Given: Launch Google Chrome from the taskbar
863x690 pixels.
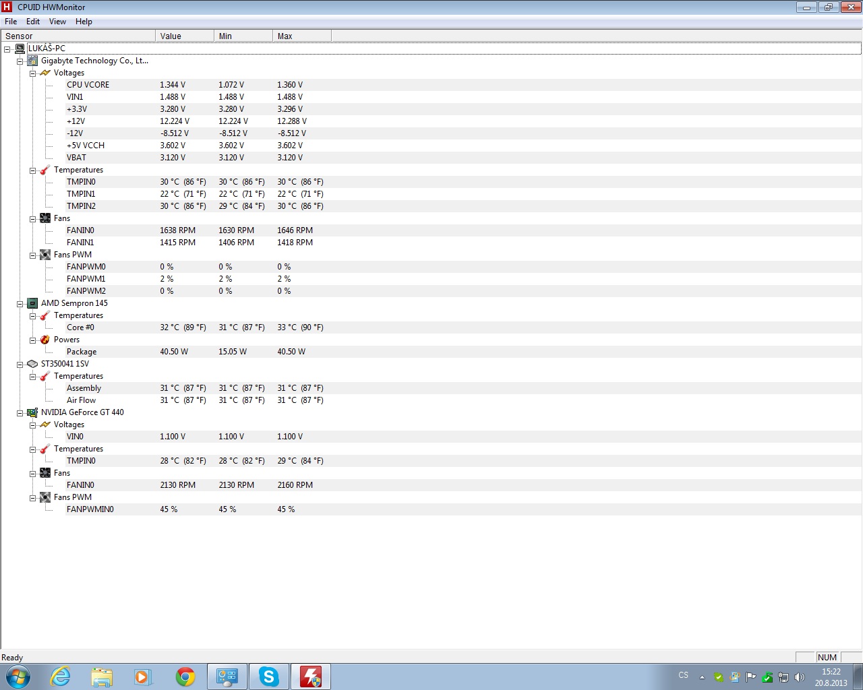Looking at the screenshot, I should click(185, 677).
